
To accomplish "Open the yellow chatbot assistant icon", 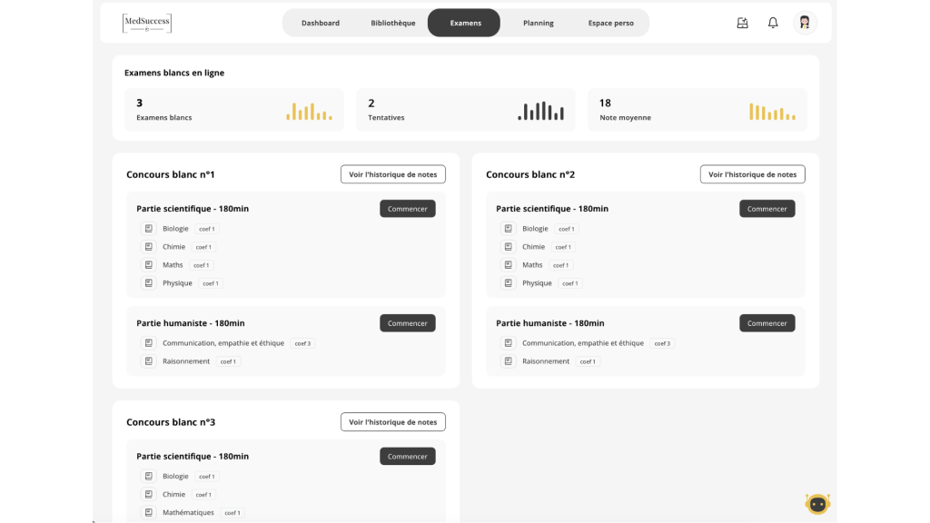I will pos(817,503).
